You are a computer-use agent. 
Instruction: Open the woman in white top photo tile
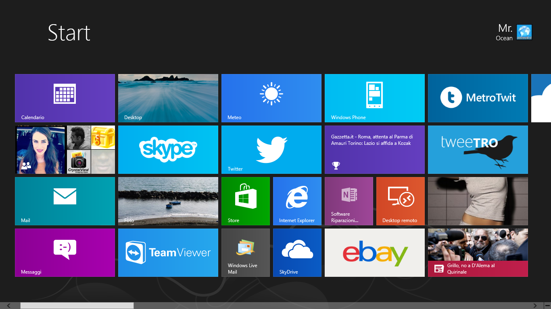478,201
